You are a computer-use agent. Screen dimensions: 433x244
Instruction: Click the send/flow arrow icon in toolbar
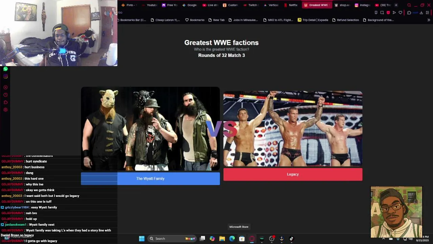coord(394,13)
